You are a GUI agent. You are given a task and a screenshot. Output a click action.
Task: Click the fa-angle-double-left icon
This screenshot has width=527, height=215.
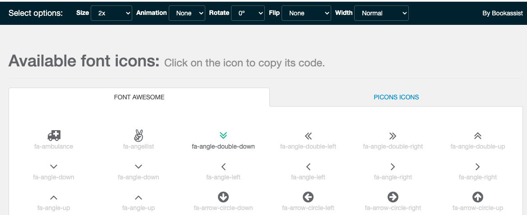[308, 136]
